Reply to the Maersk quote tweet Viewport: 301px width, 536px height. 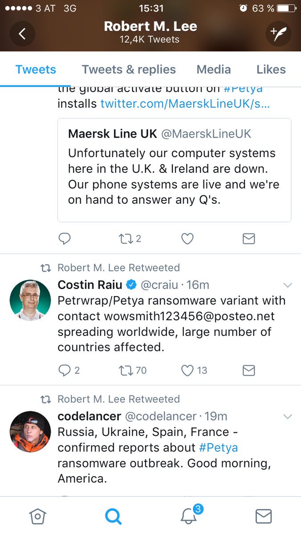pos(65,239)
